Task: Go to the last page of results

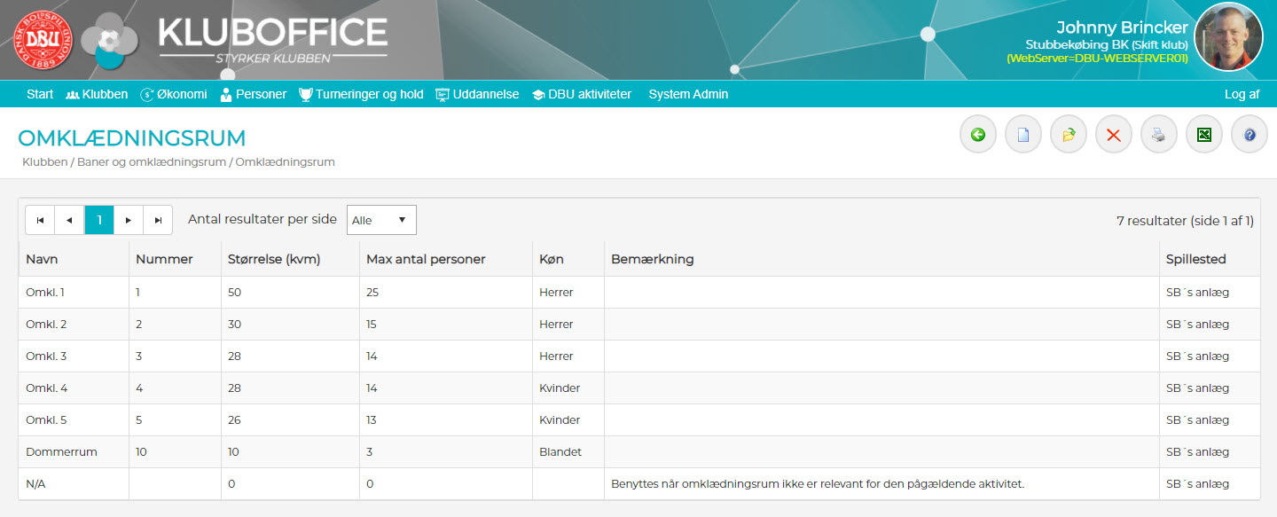Action: (x=158, y=220)
